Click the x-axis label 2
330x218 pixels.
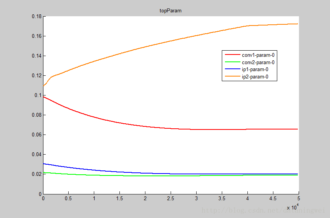(145, 199)
